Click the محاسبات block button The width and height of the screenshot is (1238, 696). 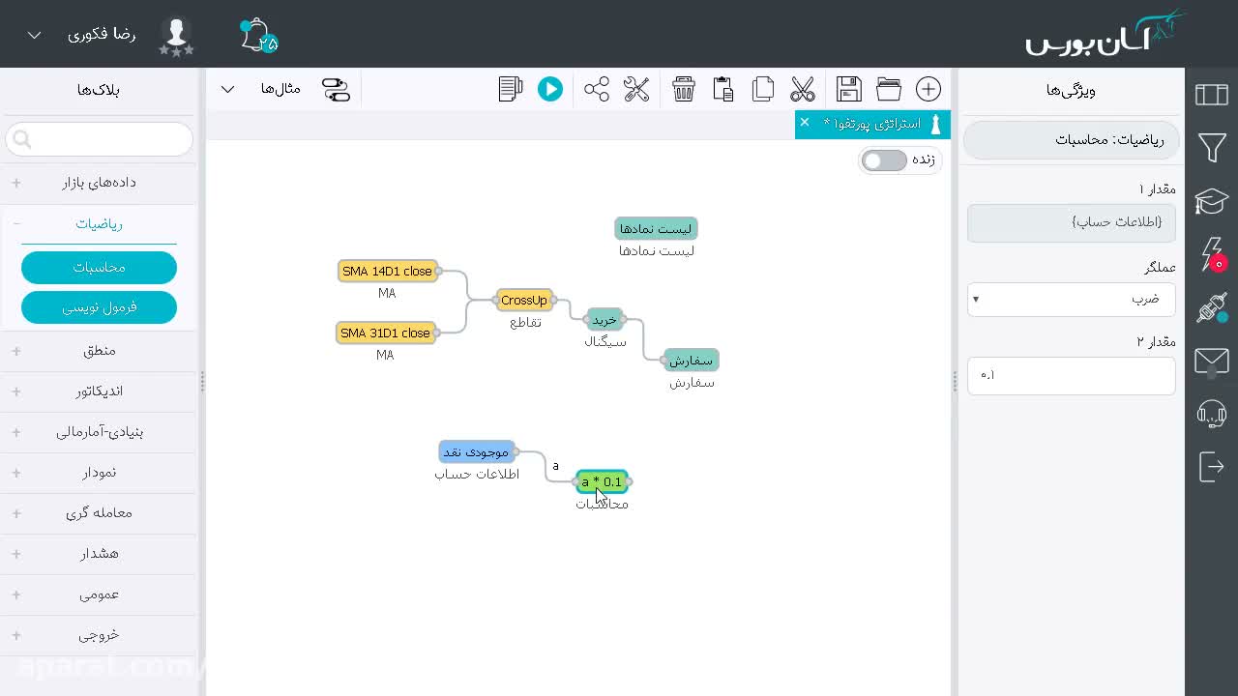pyautogui.click(x=100, y=268)
